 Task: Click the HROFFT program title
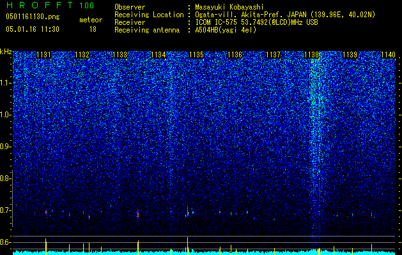[x=39, y=5]
